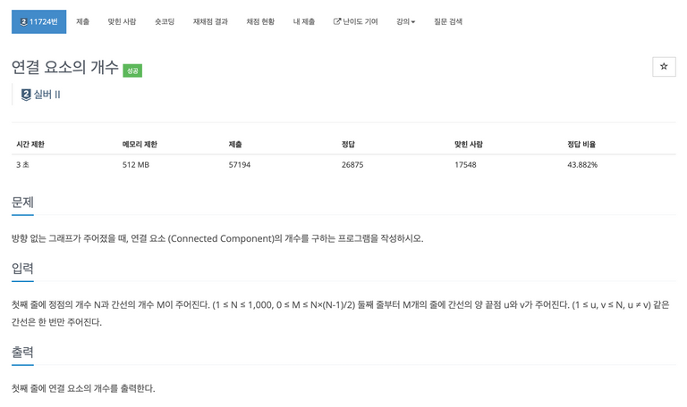Go to the 숏코딩 tab
Screen dimensions: 687x407
coord(165,21)
